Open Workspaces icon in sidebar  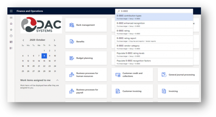[11, 42]
